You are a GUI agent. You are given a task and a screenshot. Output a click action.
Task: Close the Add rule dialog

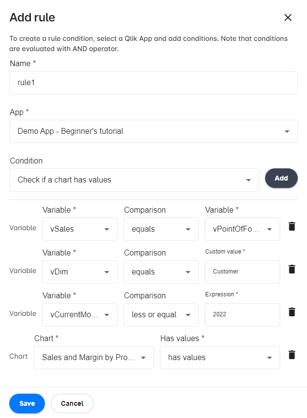pyautogui.click(x=288, y=18)
